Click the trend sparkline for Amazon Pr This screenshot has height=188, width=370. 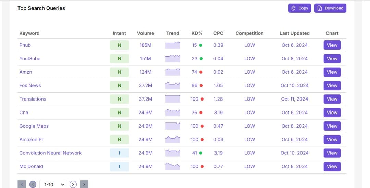point(173,140)
